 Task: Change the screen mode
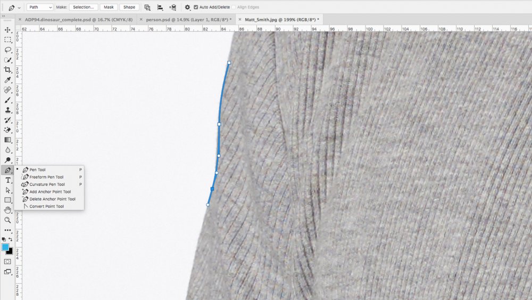coord(7,272)
